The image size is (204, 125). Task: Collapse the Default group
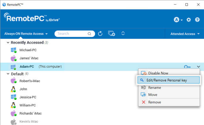8,74
